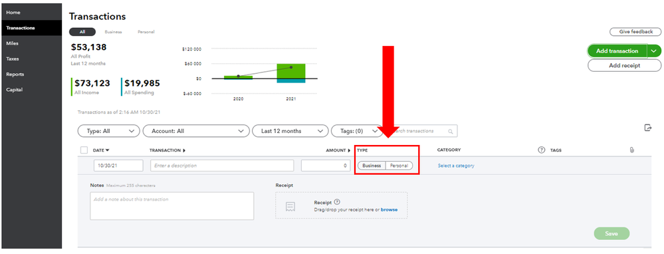Set transaction type to Business
Viewport: 664px width, 254px height.
372,166
